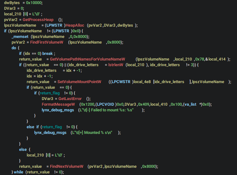Select the va_list cast
Screen dimensions: 237x175
190,104
